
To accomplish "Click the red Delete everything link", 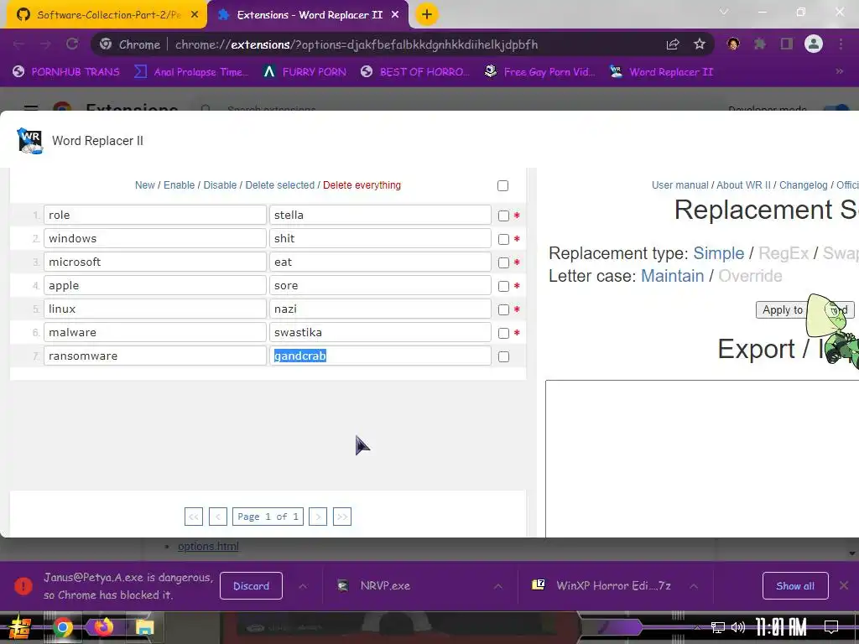I will 362,185.
